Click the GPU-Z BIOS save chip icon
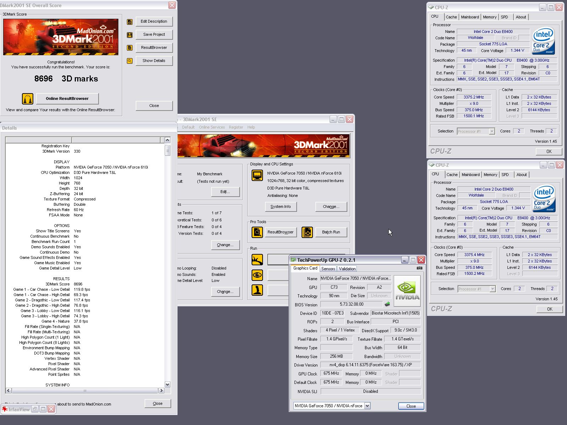The width and height of the screenshot is (567, 425). (x=387, y=304)
